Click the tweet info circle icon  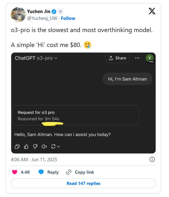tap(152, 159)
